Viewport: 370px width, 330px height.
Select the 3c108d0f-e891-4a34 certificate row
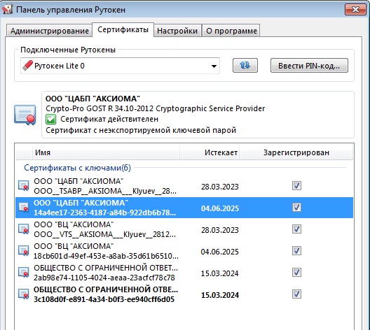tap(184, 294)
